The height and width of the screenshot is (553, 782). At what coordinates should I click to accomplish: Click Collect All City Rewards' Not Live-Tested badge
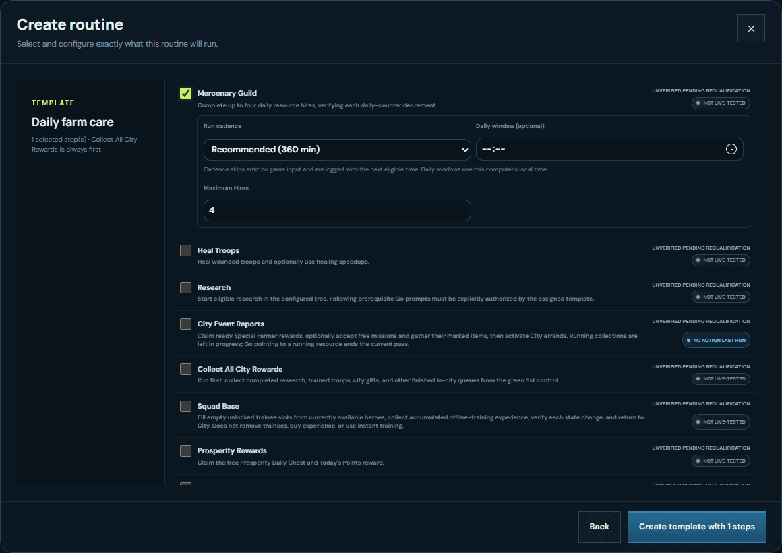pyautogui.click(x=721, y=379)
